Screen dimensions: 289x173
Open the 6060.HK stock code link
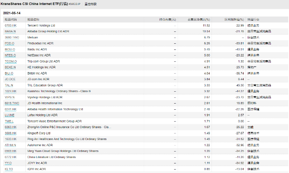pos(10,127)
